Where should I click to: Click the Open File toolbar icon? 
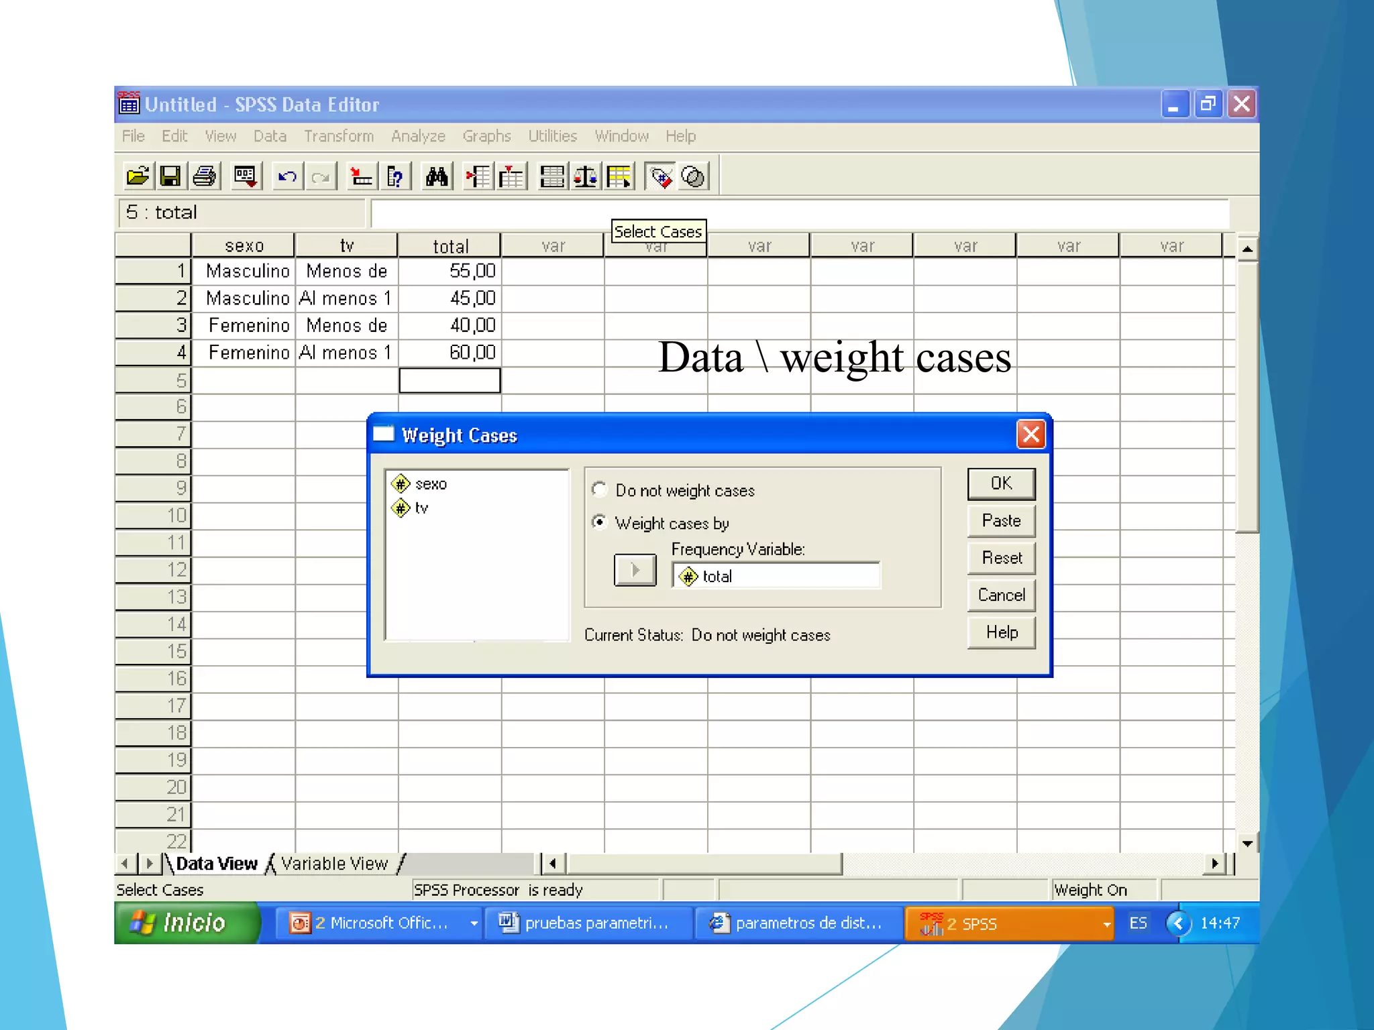pos(138,177)
